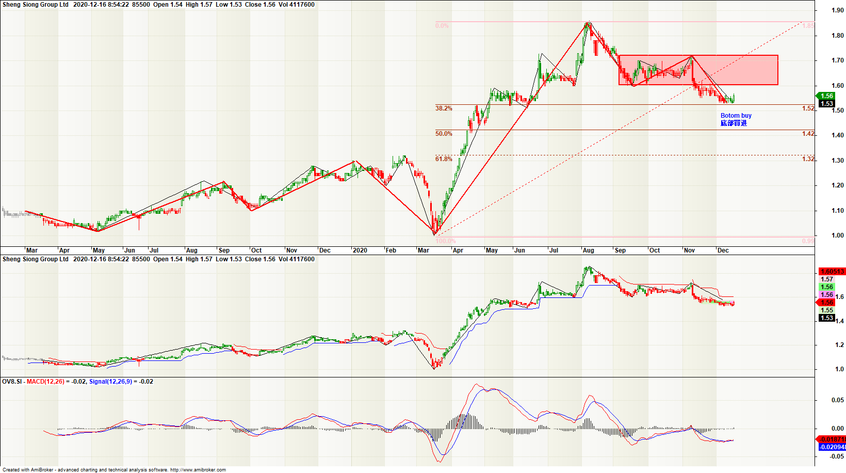This screenshot has height=473, width=846.
Task: Click the Chinese annotation under 'Botom buy'
Action: (734, 123)
